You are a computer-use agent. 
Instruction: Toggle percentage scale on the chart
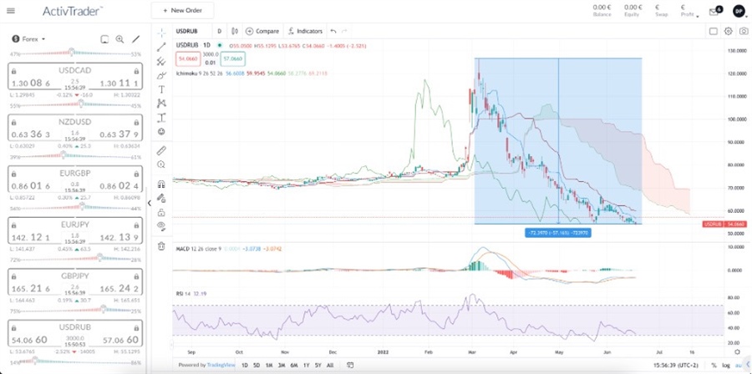[713, 366]
